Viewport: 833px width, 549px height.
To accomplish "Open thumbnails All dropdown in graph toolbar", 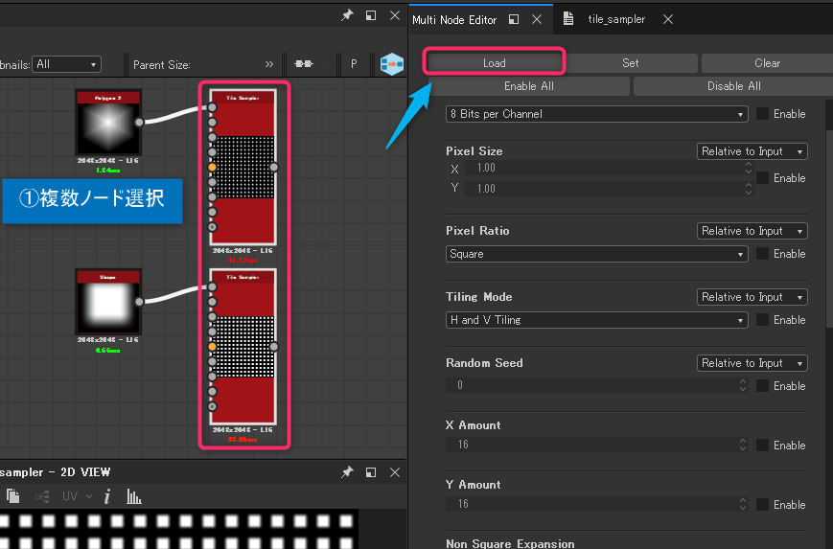I will coord(66,64).
